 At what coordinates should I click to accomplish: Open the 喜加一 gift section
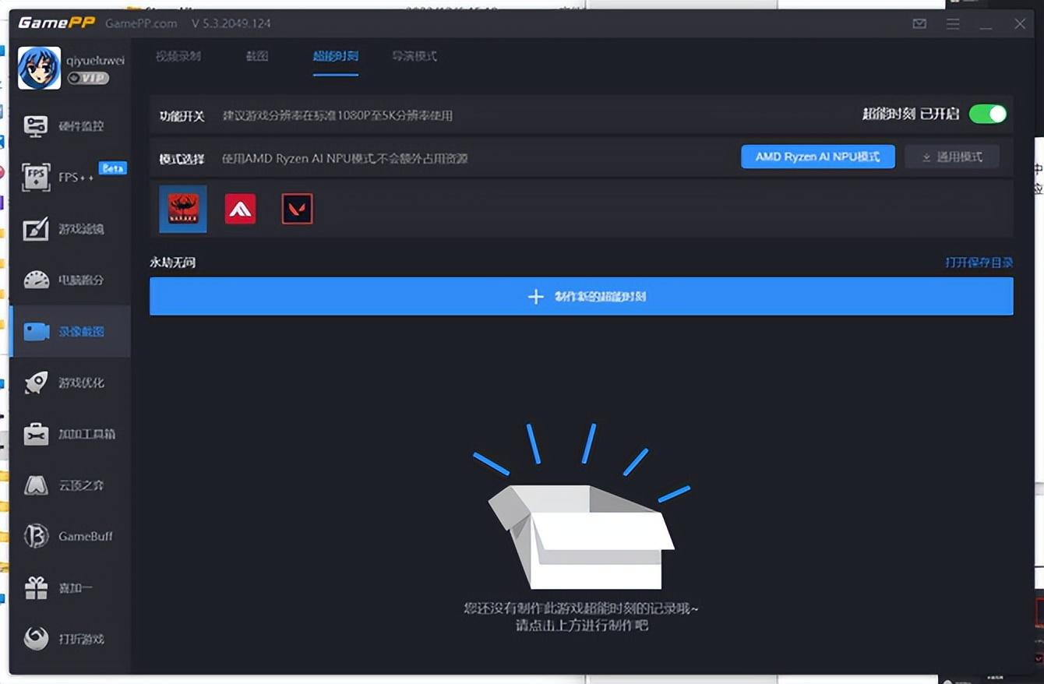pos(69,587)
